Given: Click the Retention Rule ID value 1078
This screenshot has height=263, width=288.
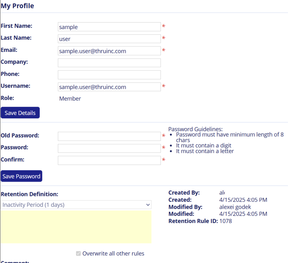Looking at the screenshot, I should (226, 221).
